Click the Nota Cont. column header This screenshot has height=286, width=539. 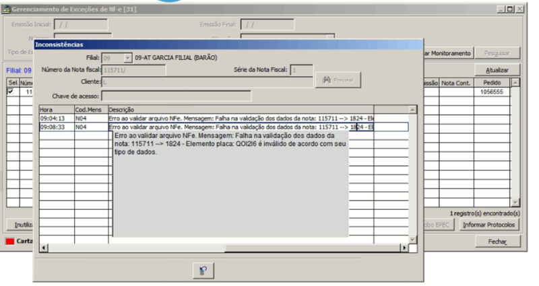pyautogui.click(x=456, y=83)
